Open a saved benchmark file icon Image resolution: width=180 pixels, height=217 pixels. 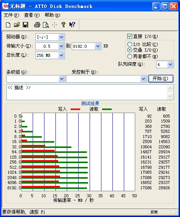pos(17,25)
